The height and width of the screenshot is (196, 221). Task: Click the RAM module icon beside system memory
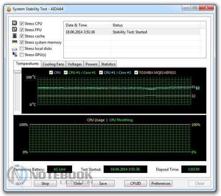click(x=15, y=42)
